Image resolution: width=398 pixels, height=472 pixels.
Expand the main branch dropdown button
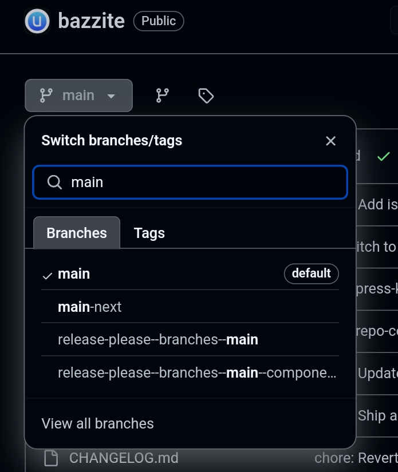point(78,96)
